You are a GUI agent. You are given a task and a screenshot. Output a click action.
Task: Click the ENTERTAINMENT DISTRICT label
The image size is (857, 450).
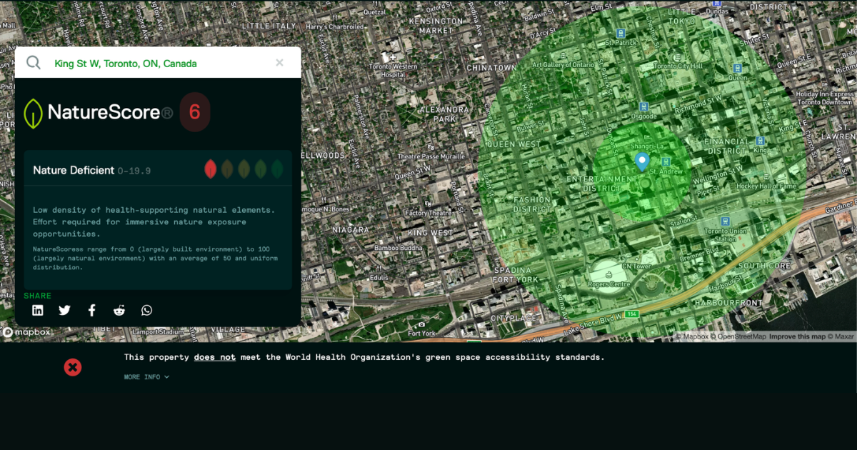point(602,183)
